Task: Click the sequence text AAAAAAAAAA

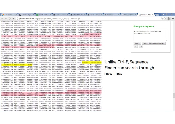Action: click(7, 78)
